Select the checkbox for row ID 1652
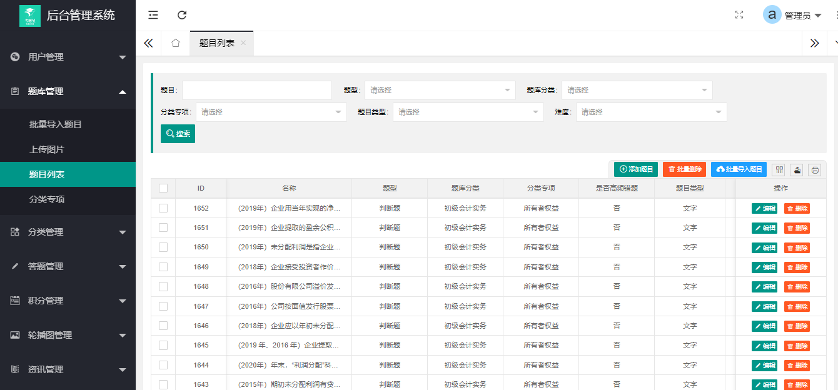The image size is (838, 390). [163, 207]
